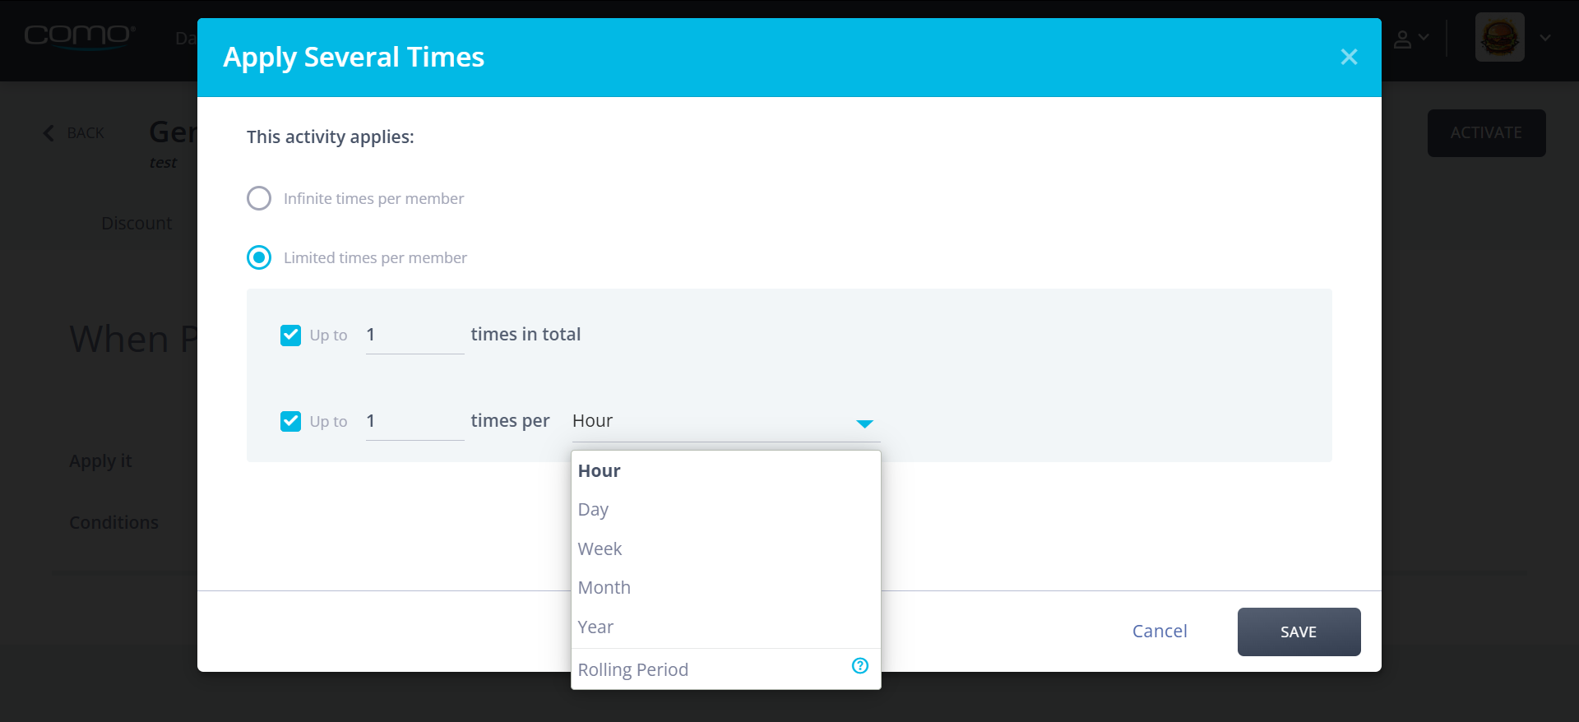
Task: Open the user account icon menu
Action: click(1410, 39)
